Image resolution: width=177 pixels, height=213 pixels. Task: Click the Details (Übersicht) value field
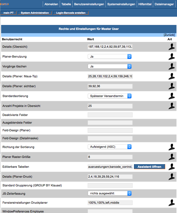110,47
